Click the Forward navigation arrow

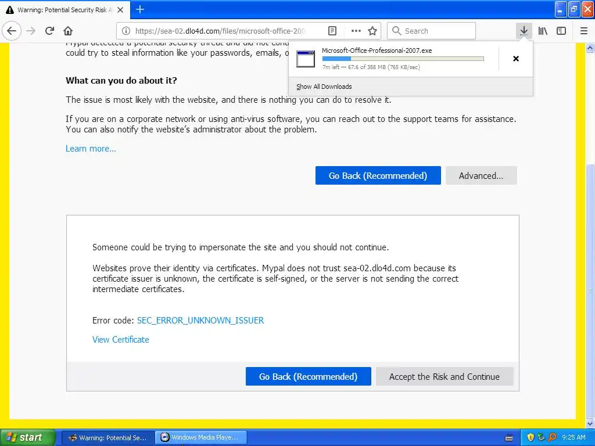point(31,31)
